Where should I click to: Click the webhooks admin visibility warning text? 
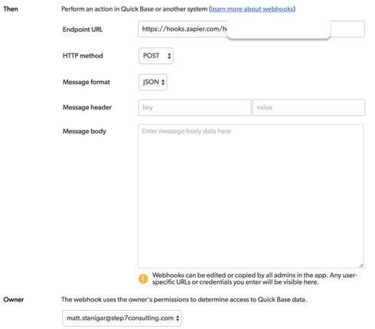(x=255, y=279)
